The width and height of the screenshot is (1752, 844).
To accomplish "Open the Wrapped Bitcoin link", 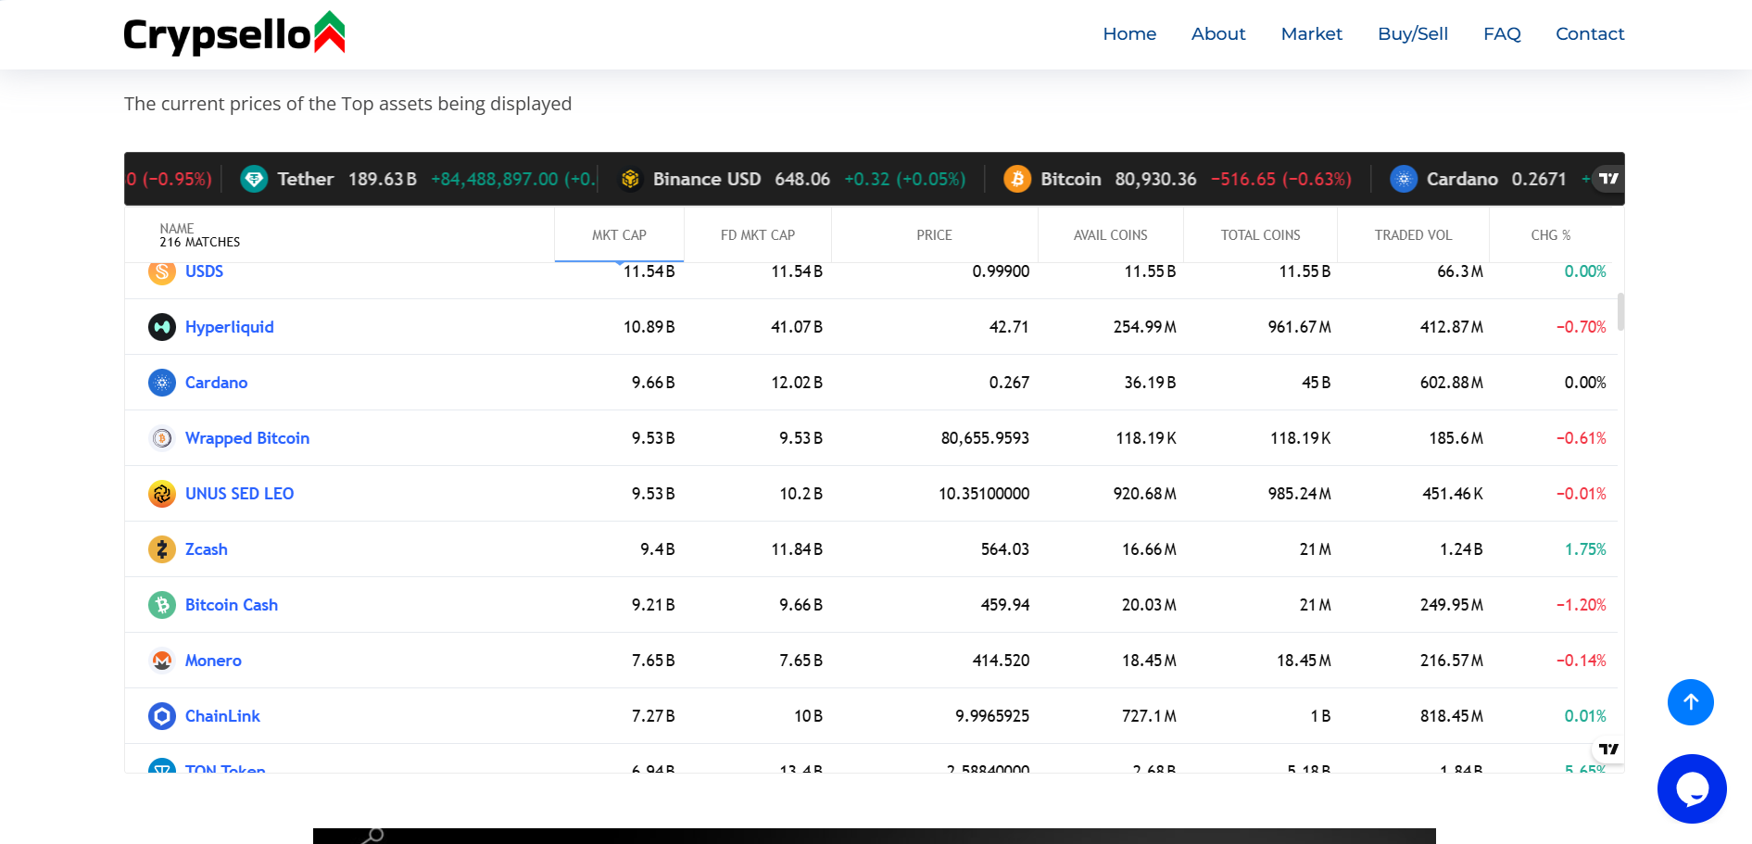I will 247,438.
